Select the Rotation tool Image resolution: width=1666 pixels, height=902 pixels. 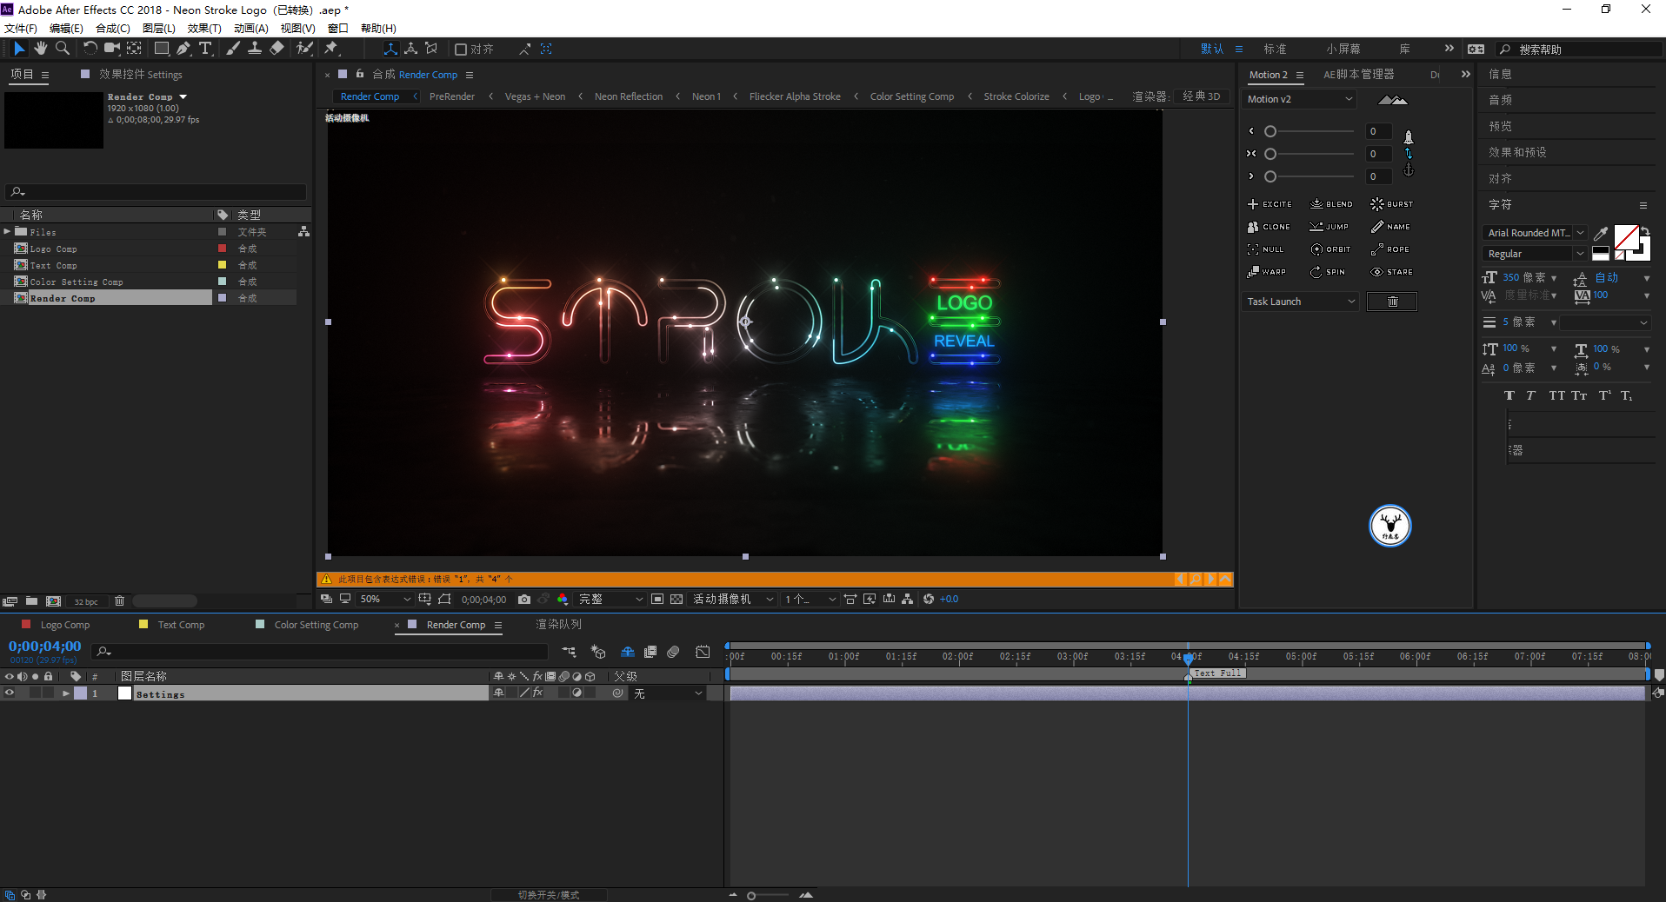point(90,49)
